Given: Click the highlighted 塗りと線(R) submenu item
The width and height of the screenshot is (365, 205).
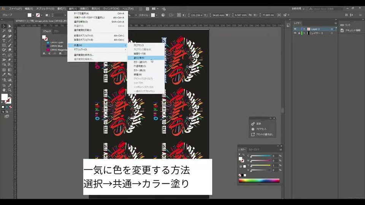Looking at the screenshot, I should [x=146, y=58].
